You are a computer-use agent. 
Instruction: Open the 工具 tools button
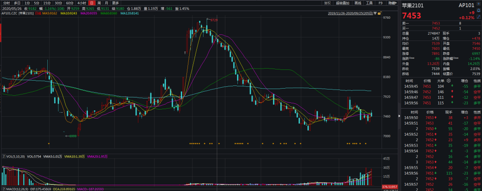tap(369, 3)
